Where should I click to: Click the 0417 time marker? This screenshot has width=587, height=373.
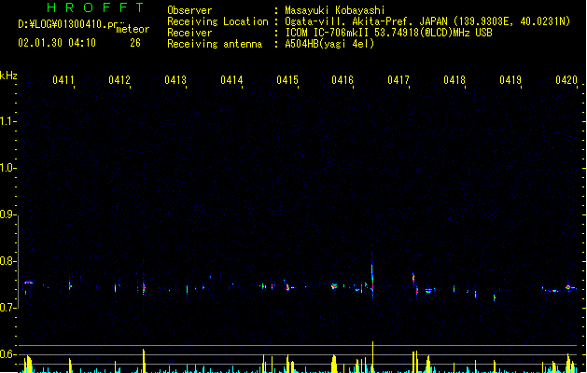(x=398, y=80)
